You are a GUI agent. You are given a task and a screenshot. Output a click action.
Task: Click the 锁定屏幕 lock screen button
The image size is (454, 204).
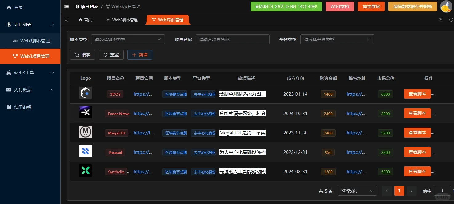(371, 6)
